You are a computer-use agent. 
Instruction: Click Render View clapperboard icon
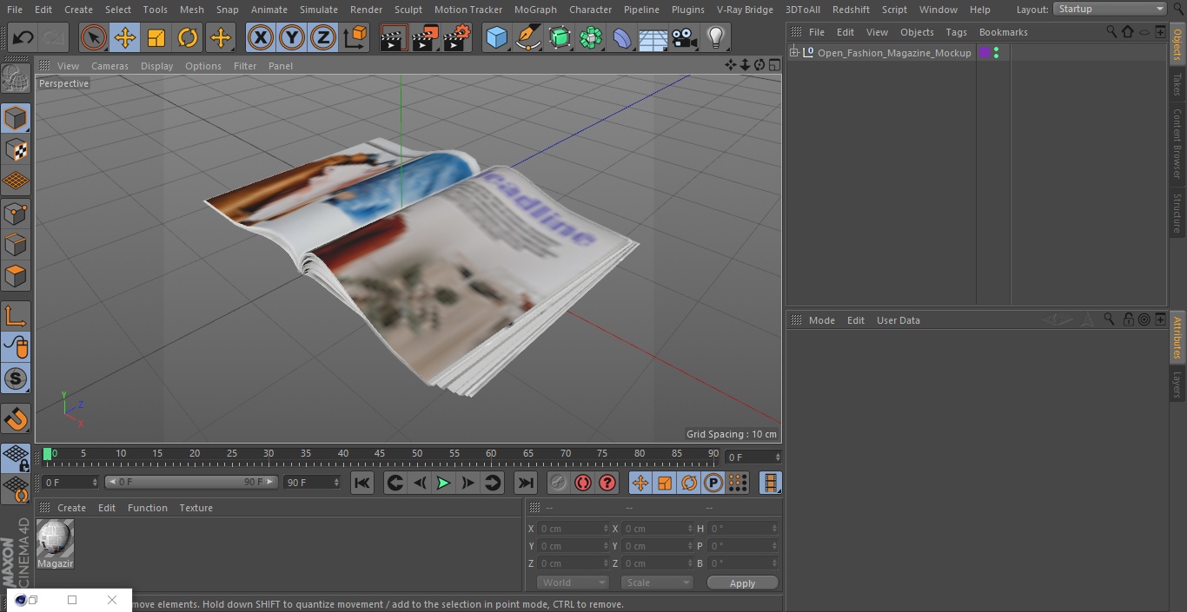click(x=394, y=37)
